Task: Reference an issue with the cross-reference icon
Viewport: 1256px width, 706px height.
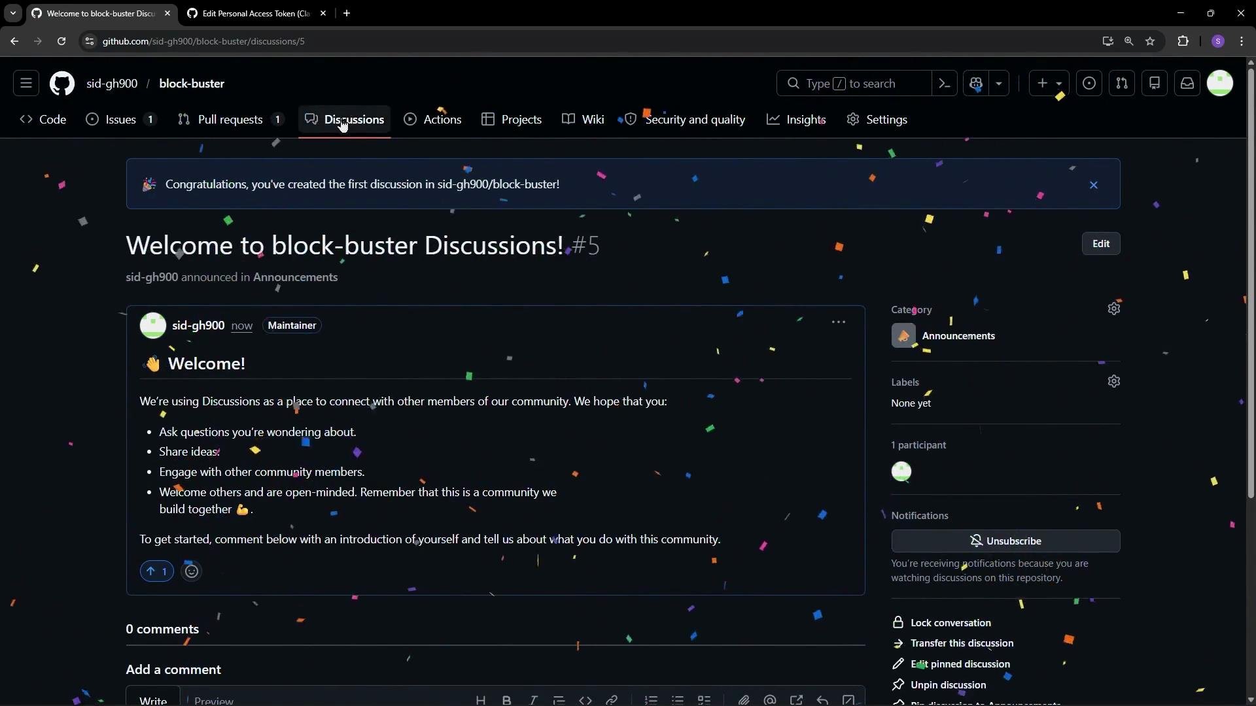Action: pos(796,700)
